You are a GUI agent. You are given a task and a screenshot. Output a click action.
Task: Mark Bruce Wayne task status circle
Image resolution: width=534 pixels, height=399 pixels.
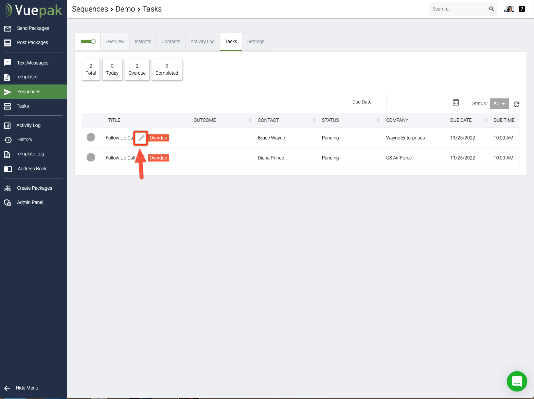click(x=91, y=137)
